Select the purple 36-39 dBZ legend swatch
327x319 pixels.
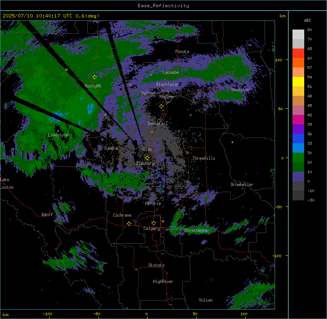pos(298,129)
